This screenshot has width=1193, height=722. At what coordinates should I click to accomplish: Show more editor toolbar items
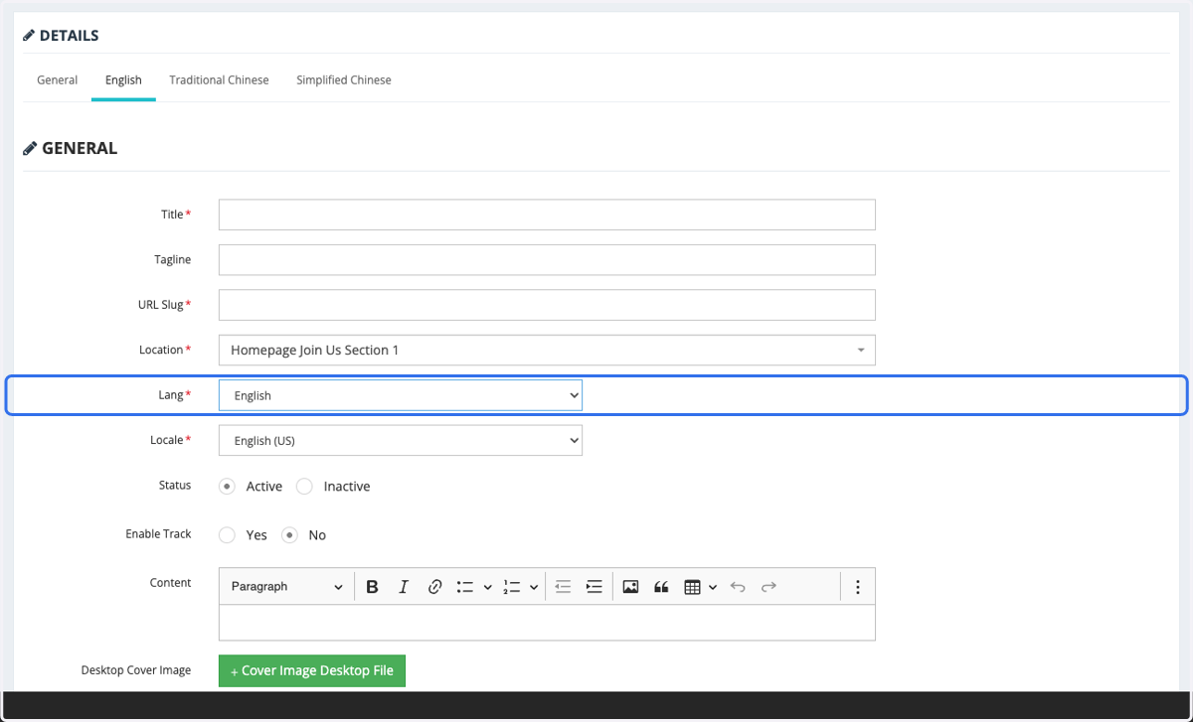pos(857,587)
